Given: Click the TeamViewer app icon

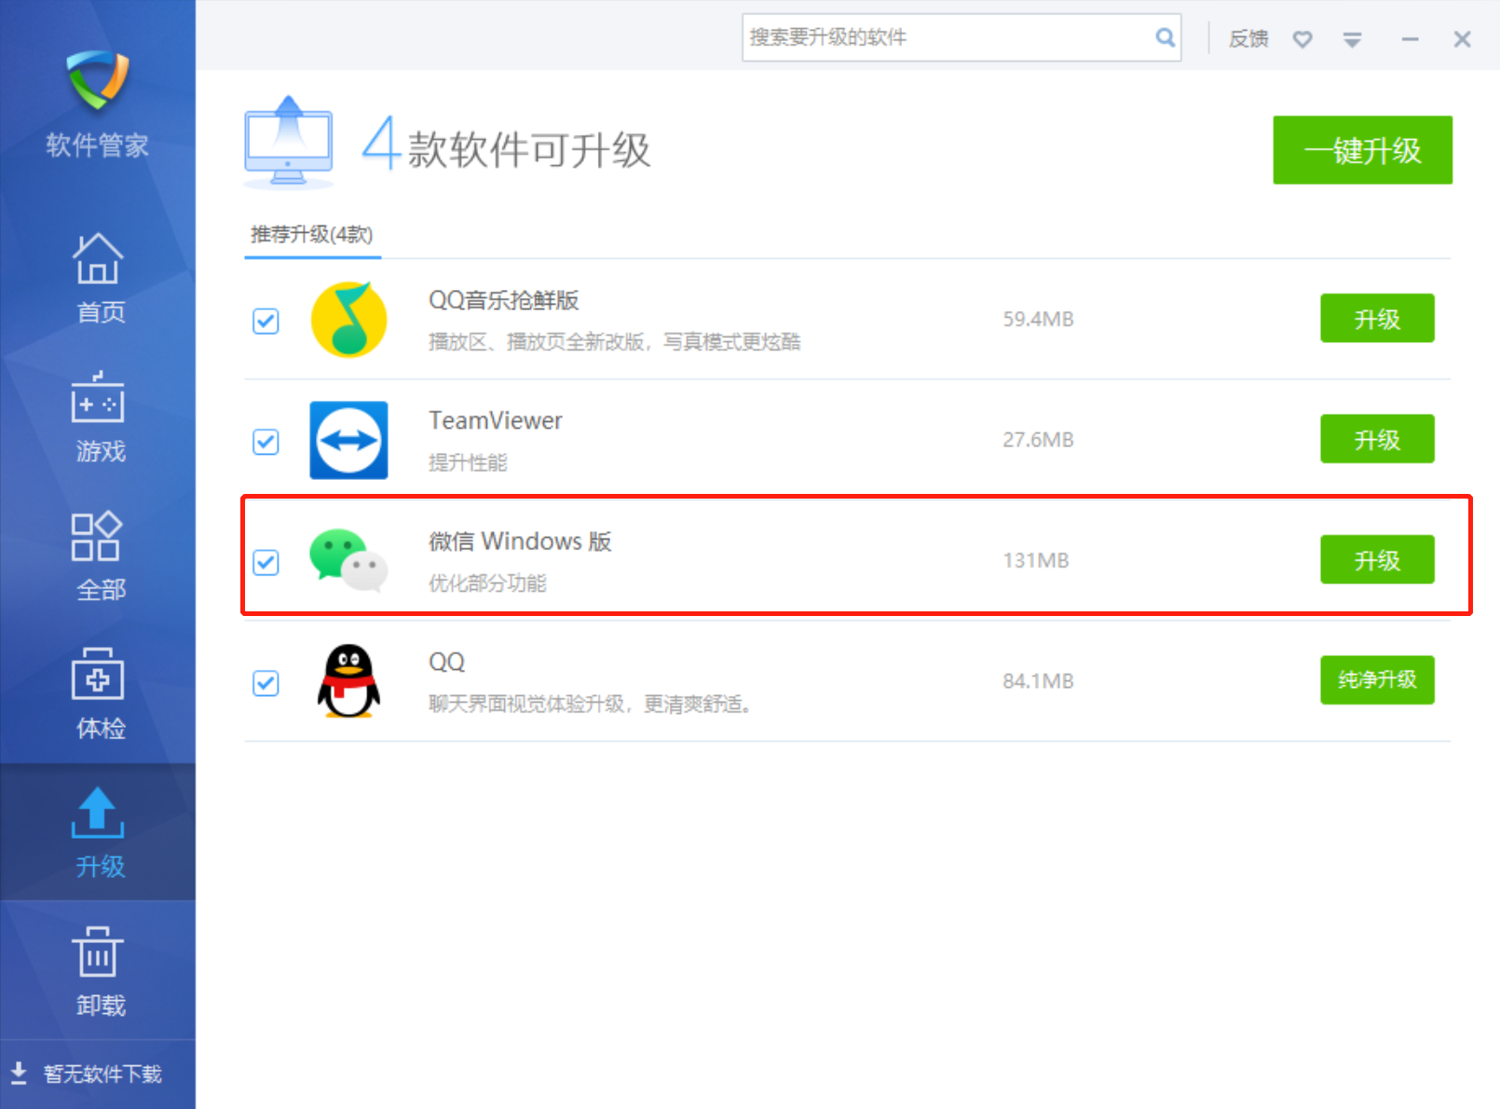Looking at the screenshot, I should click(x=348, y=440).
